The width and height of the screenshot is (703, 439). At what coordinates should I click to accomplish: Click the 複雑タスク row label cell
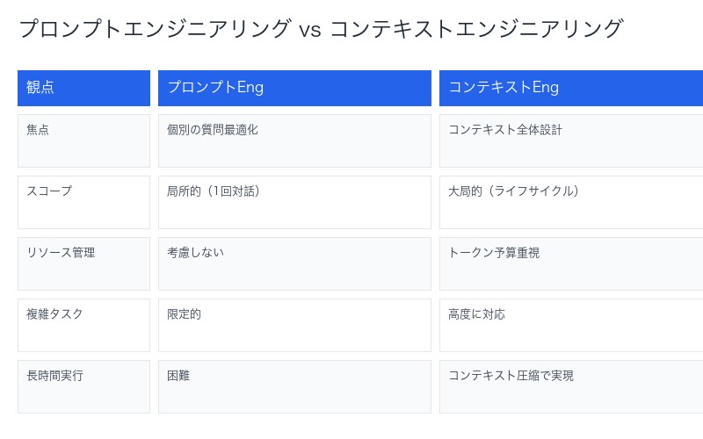click(x=83, y=325)
